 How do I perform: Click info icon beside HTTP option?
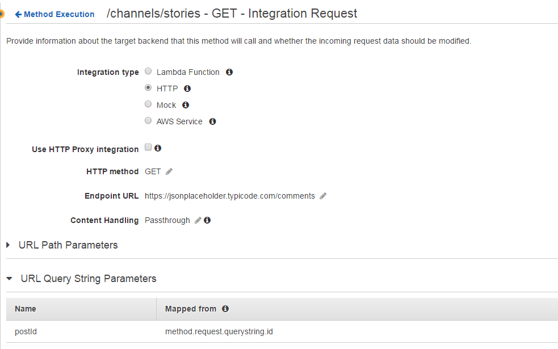(x=187, y=89)
